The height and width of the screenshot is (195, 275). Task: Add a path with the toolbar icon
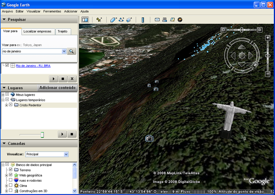[x=121, y=20]
